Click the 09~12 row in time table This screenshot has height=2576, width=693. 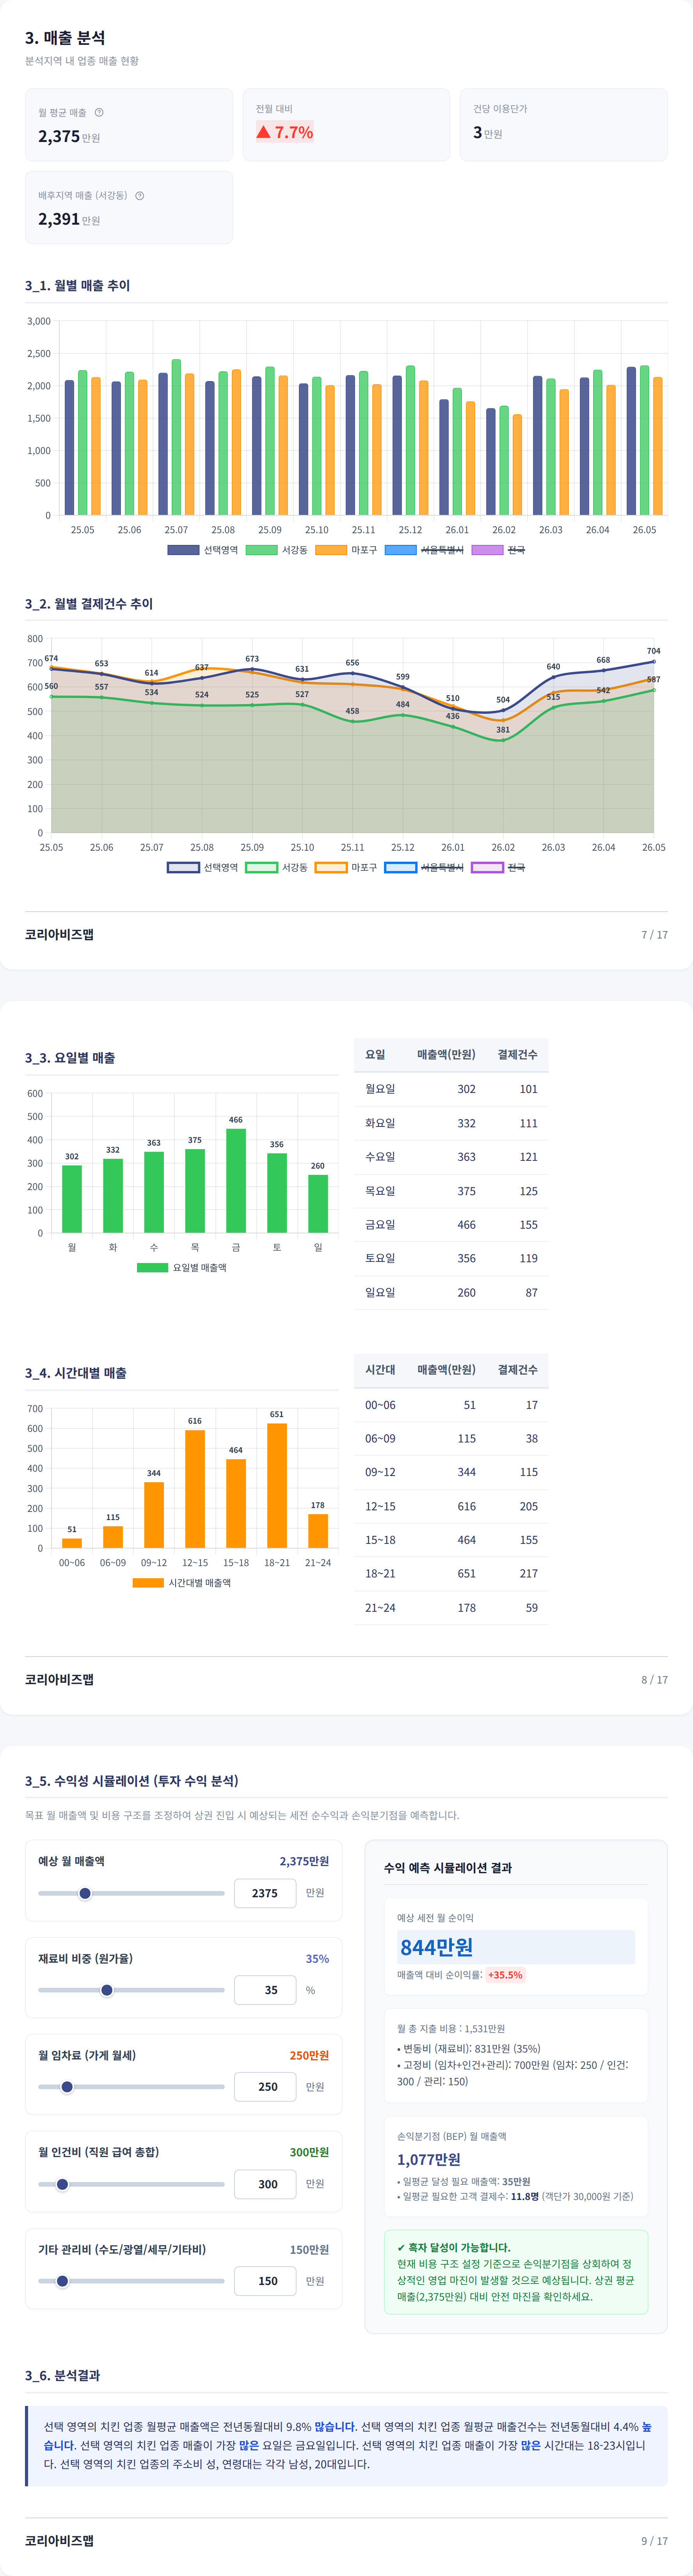tap(451, 1472)
